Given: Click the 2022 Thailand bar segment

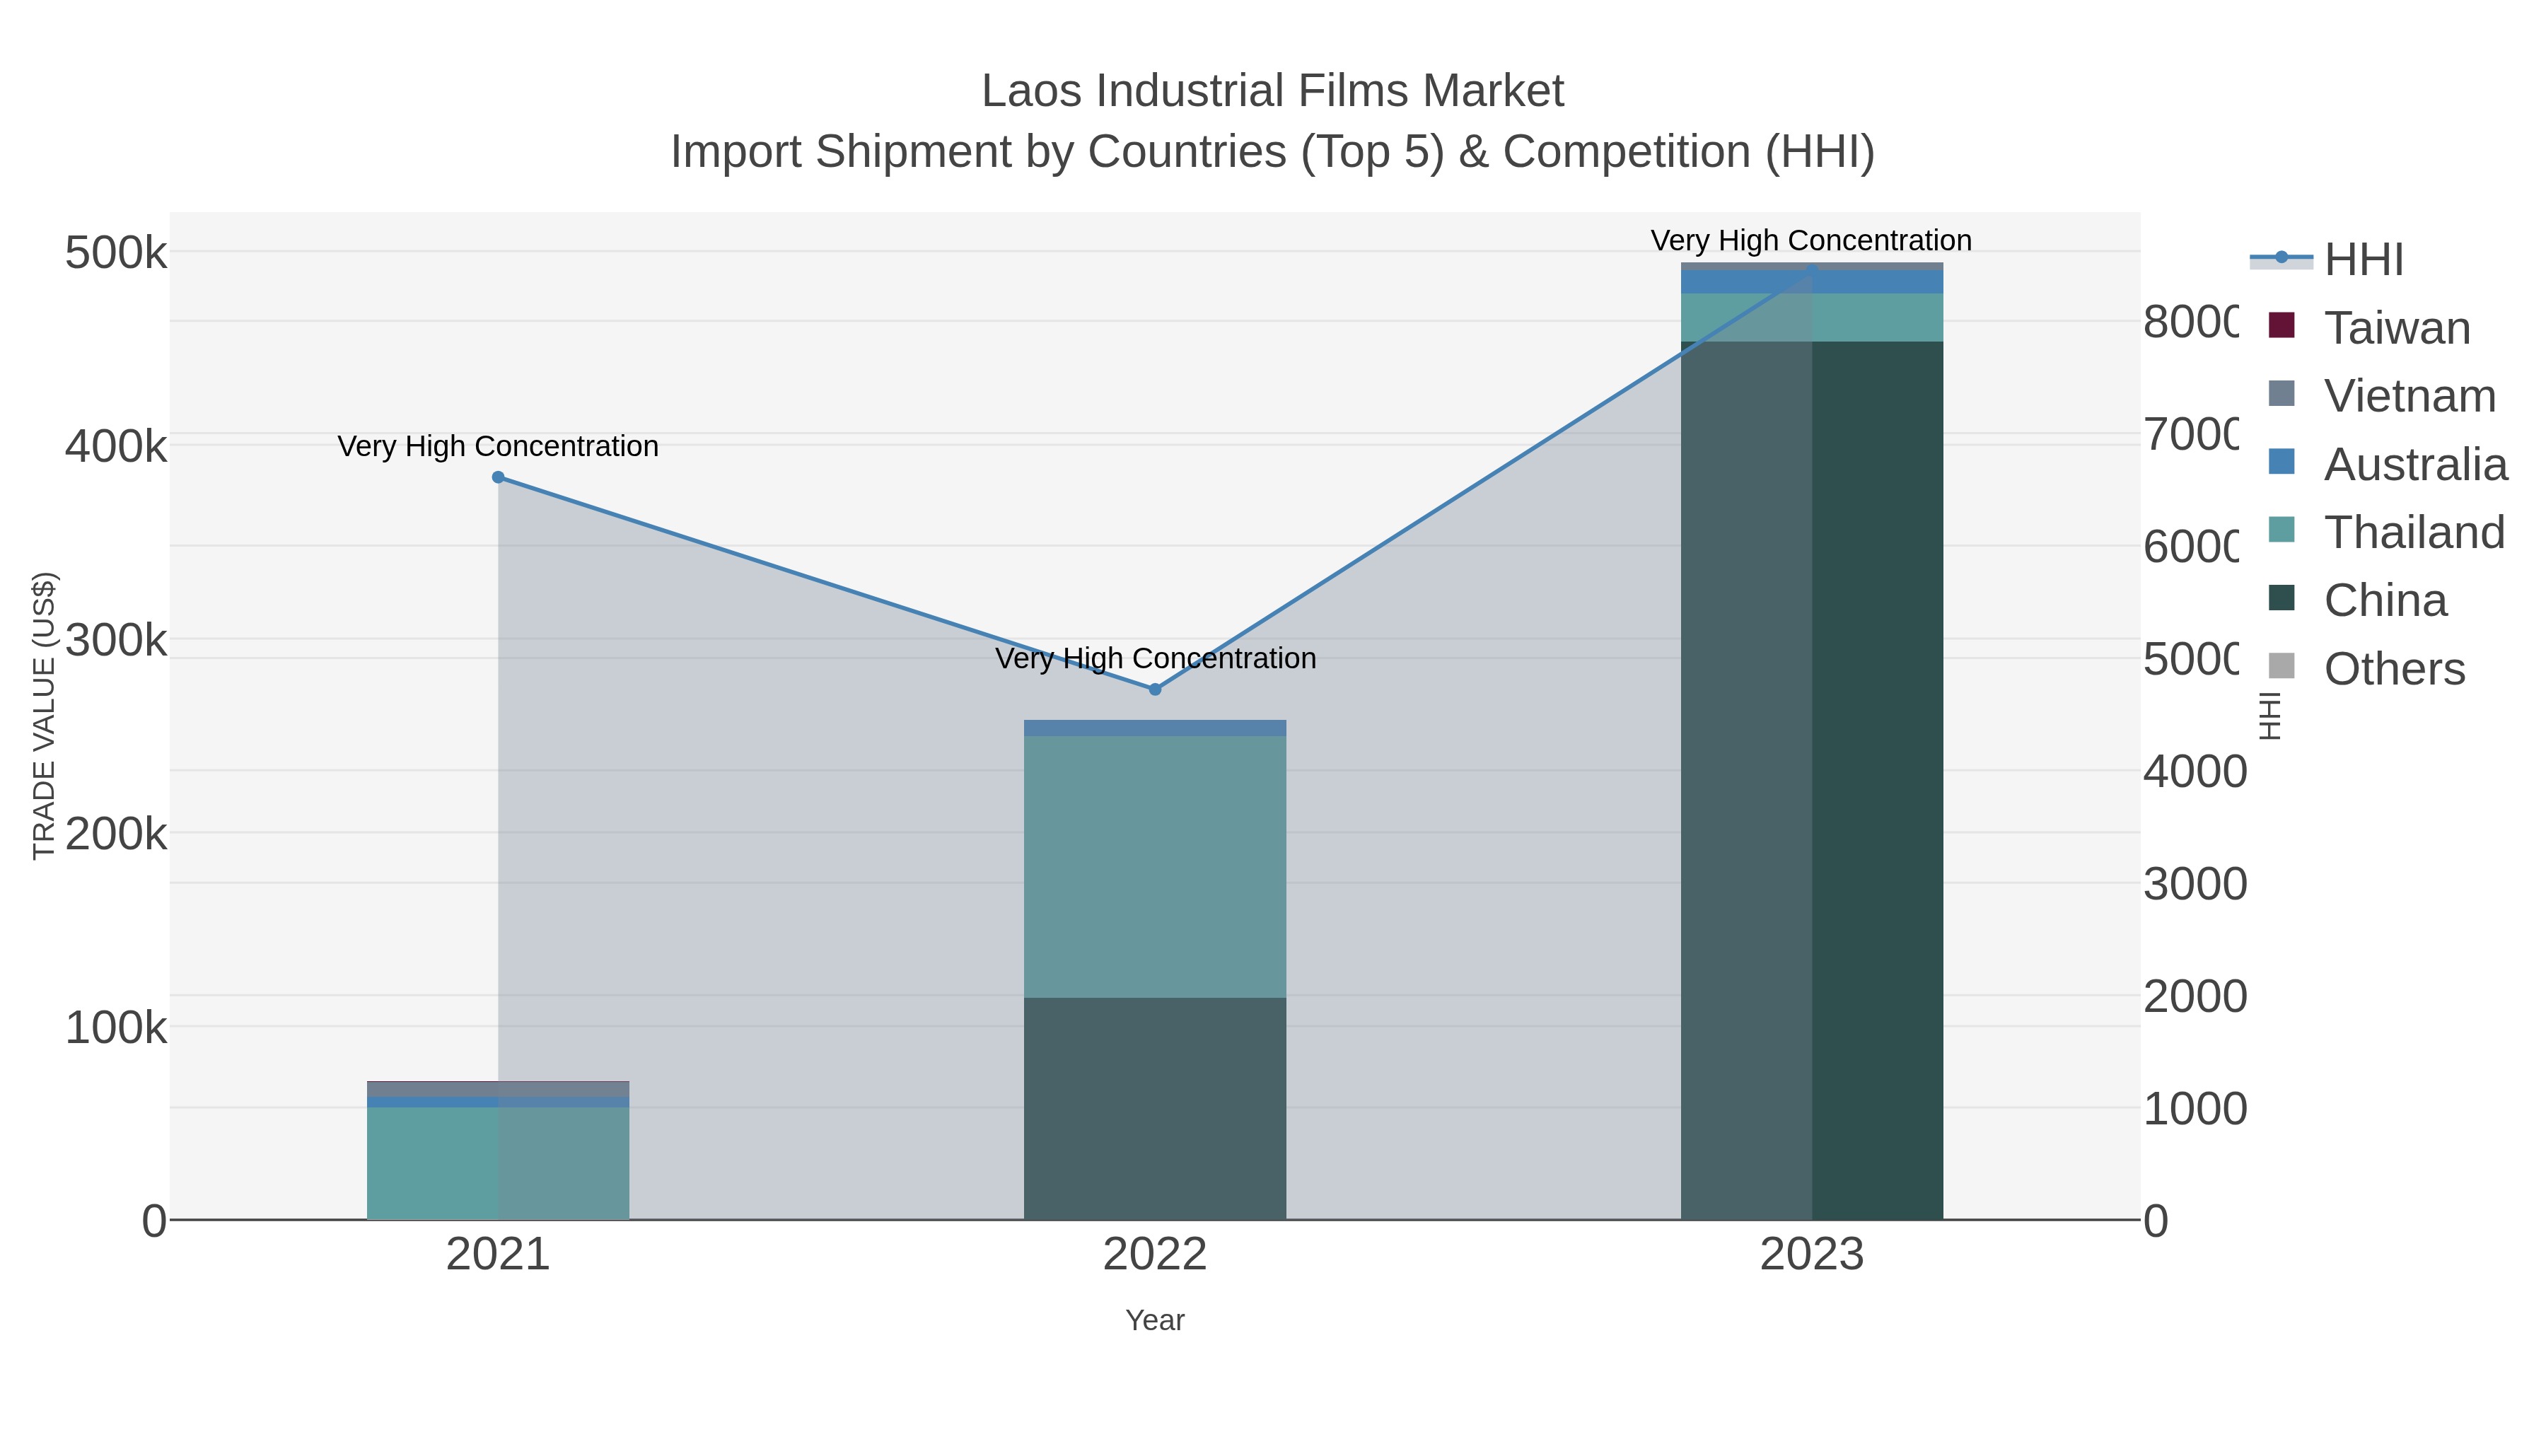Looking at the screenshot, I should [x=1154, y=867].
